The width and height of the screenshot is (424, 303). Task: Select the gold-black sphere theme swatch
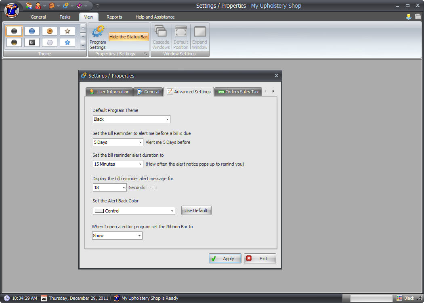tap(14, 42)
